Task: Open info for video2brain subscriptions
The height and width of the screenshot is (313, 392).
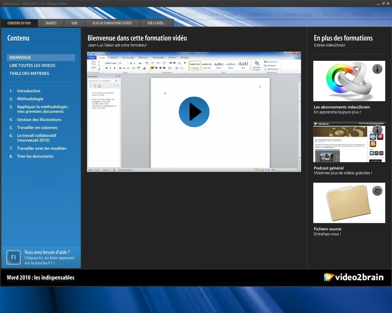Action: (377, 69)
